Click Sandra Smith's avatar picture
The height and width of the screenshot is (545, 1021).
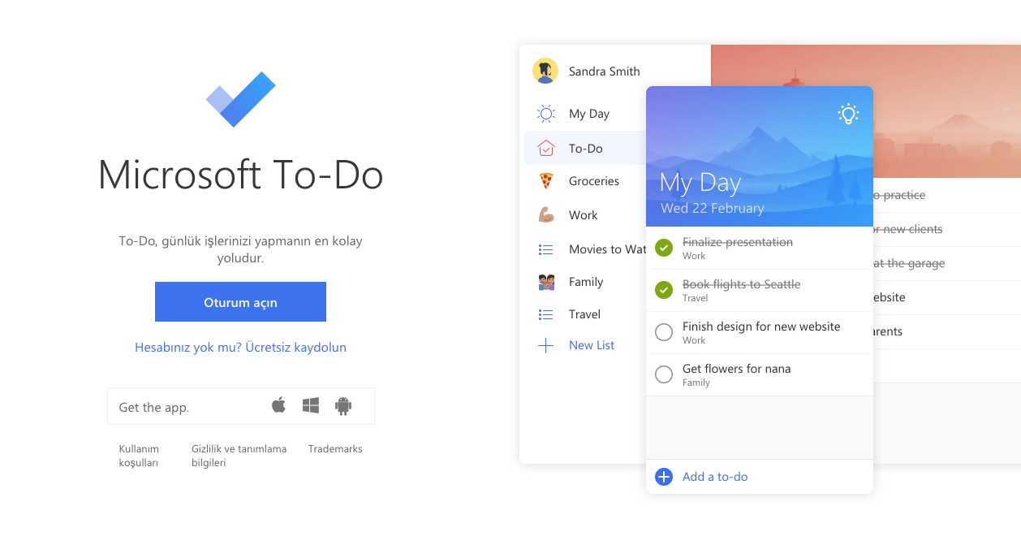coord(545,71)
